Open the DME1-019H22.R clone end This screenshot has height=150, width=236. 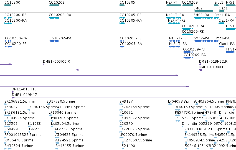200,64
